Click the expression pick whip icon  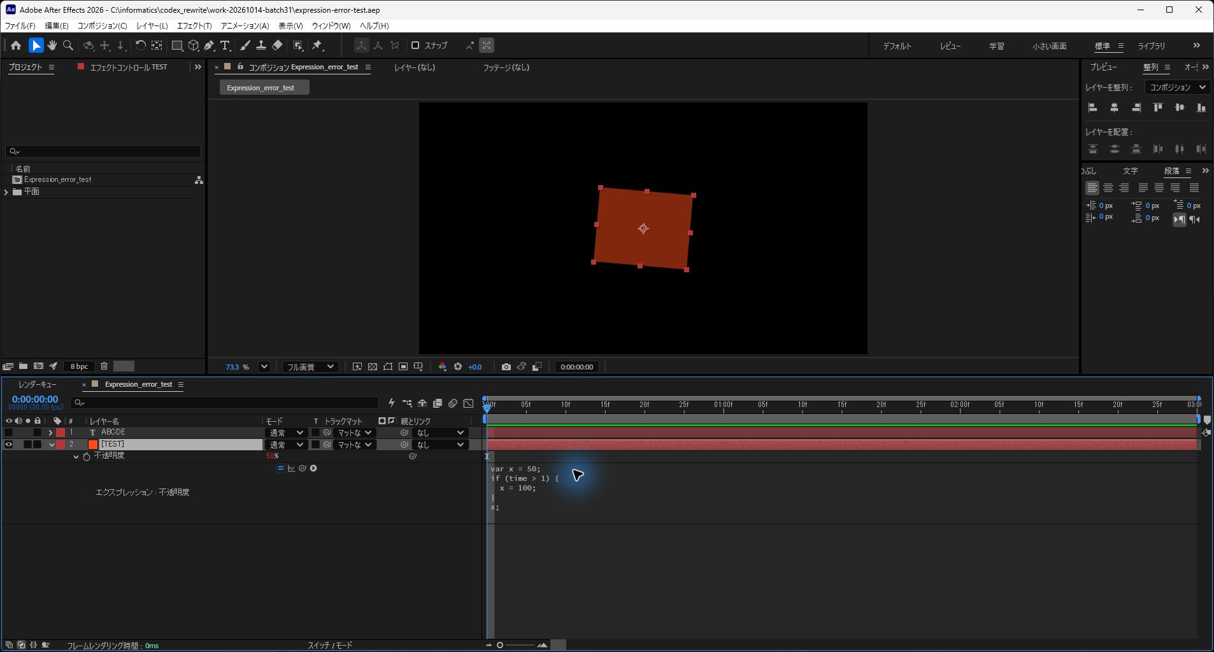[303, 468]
